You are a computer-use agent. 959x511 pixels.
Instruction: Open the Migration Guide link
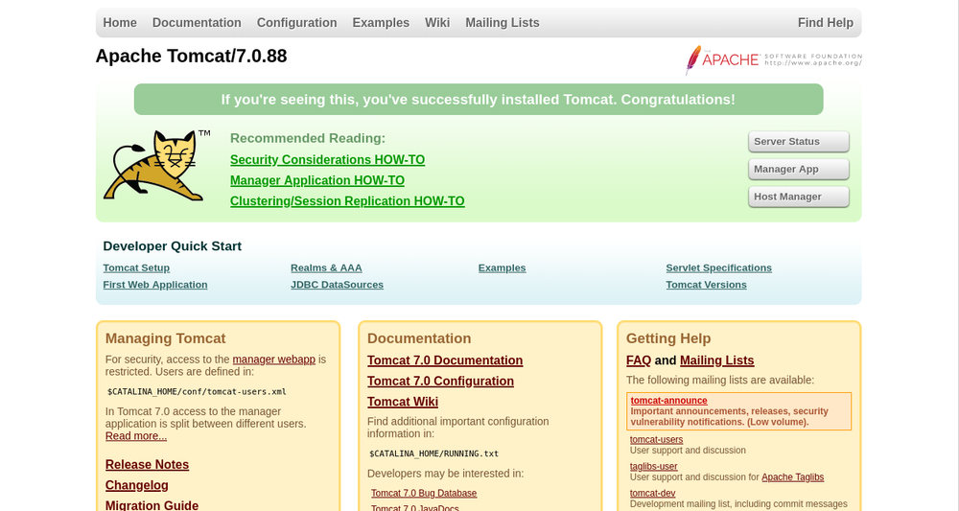pos(152,505)
